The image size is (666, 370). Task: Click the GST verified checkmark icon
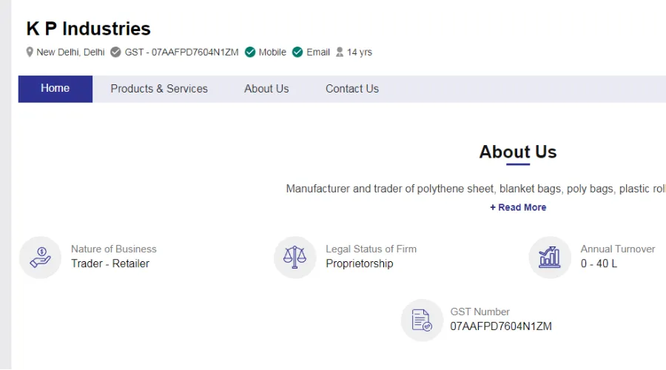tap(115, 53)
